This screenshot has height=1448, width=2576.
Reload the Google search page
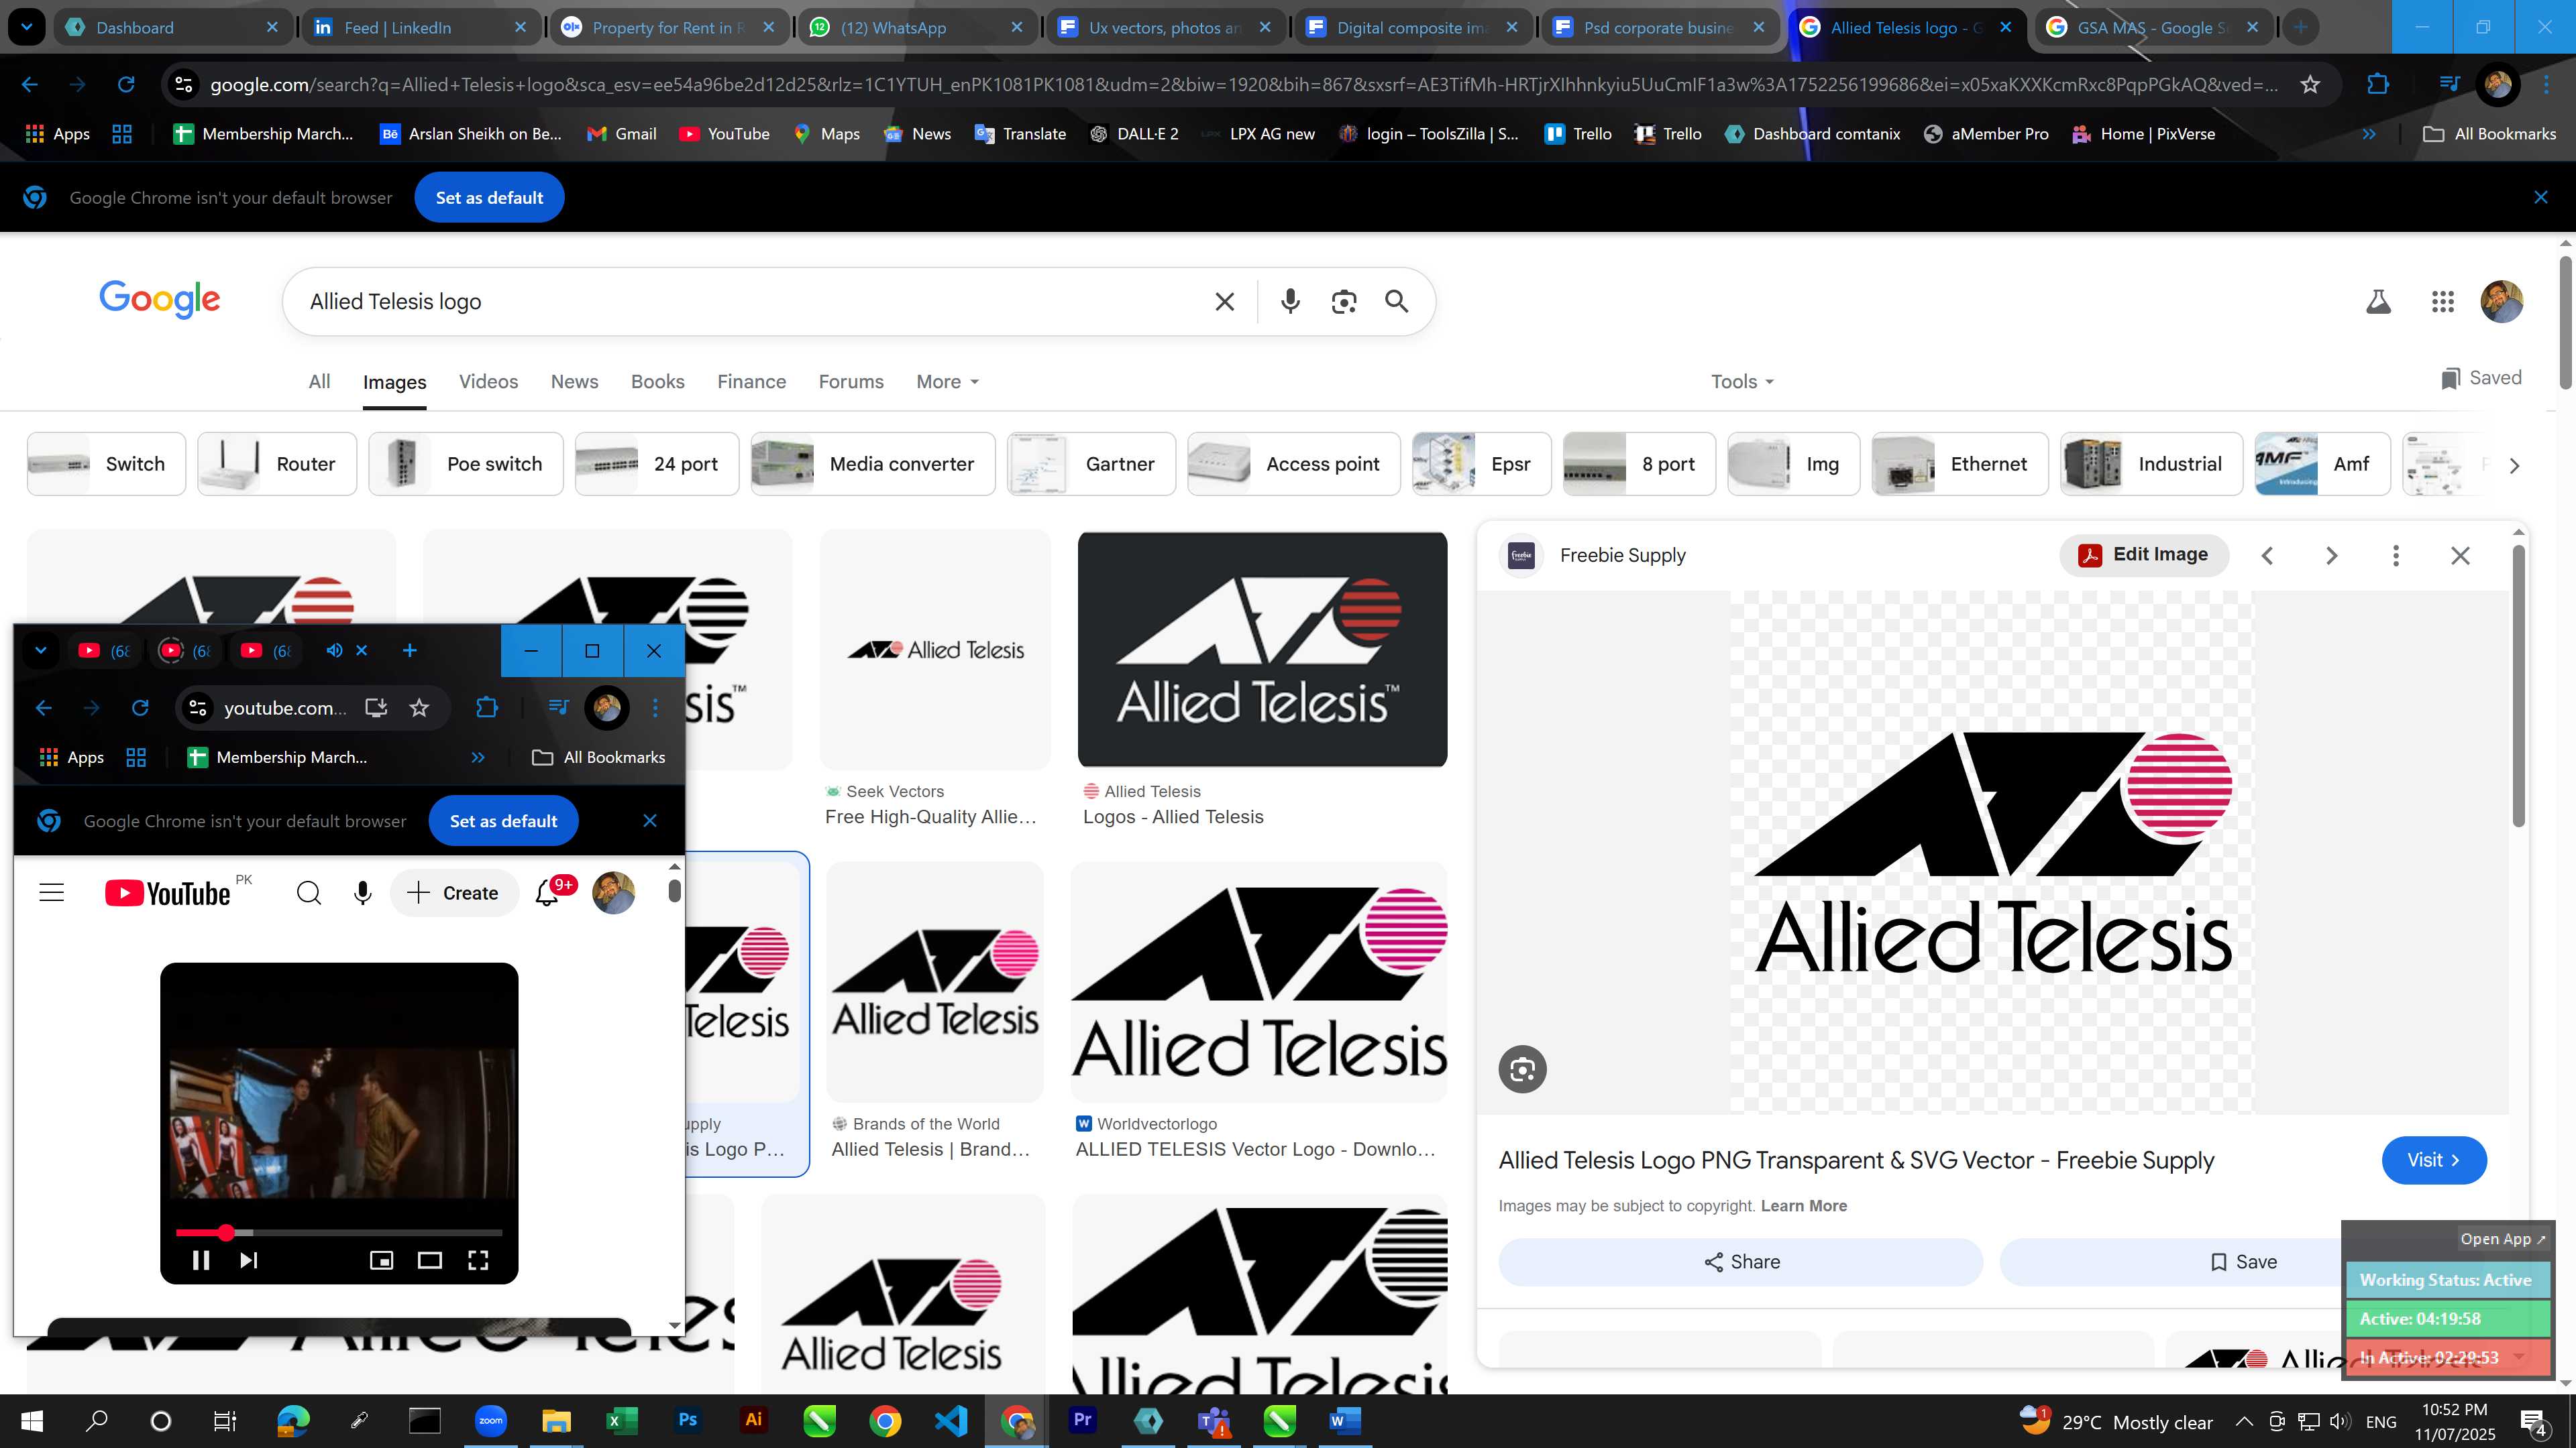(126, 85)
